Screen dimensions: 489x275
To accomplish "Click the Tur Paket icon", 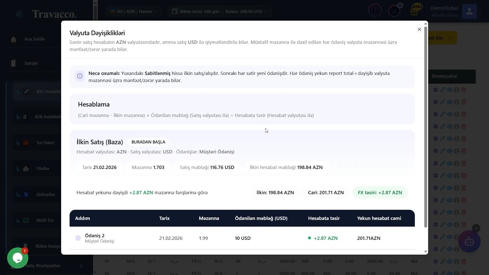I will [26, 143].
